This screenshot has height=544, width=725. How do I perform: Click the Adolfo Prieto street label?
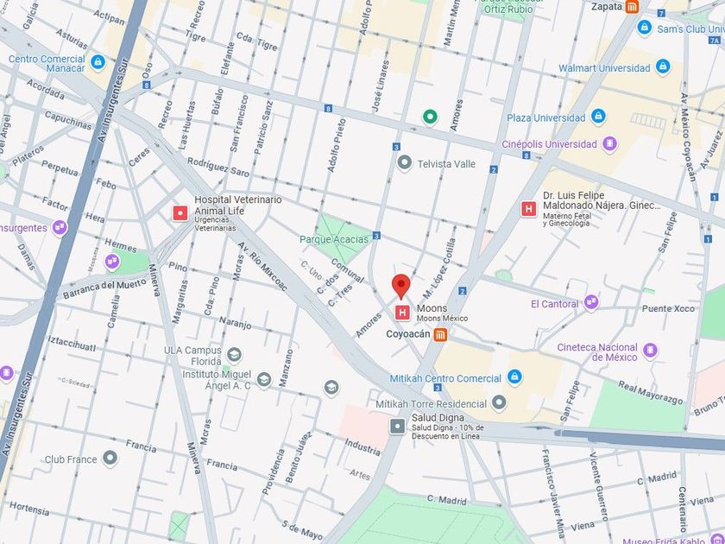click(x=336, y=146)
